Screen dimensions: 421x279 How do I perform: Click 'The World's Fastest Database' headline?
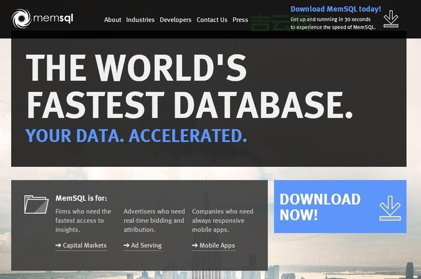pyautogui.click(x=189, y=86)
